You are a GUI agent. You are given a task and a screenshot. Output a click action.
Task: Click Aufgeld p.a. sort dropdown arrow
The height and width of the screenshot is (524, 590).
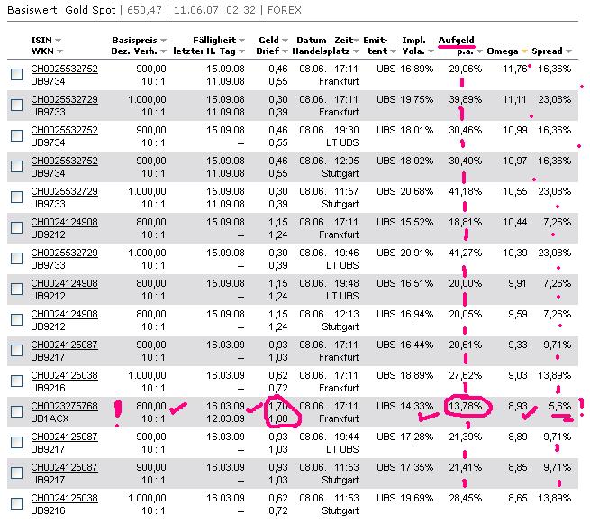tap(478, 53)
